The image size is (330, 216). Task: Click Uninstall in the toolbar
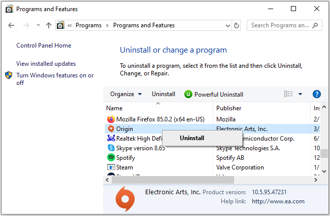click(x=163, y=94)
